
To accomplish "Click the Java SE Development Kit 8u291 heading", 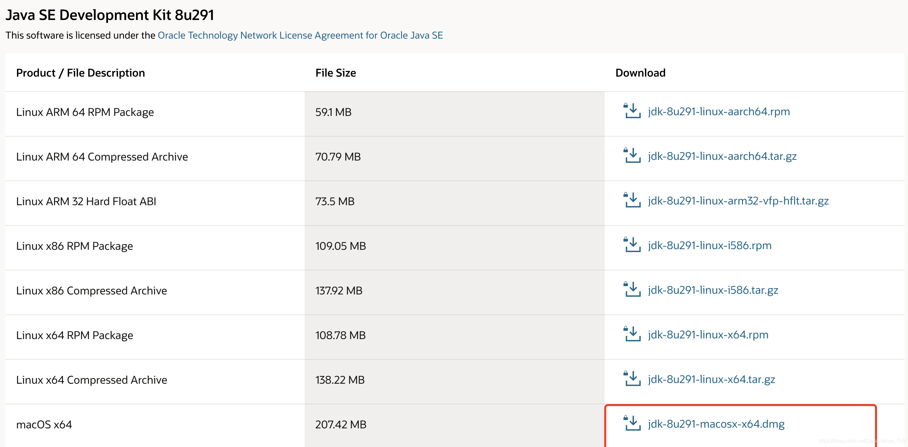I will click(110, 15).
